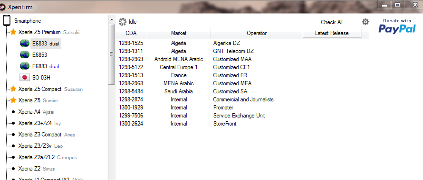Click the Central Europe 1 market cell
423x180 pixels.
[179, 67]
